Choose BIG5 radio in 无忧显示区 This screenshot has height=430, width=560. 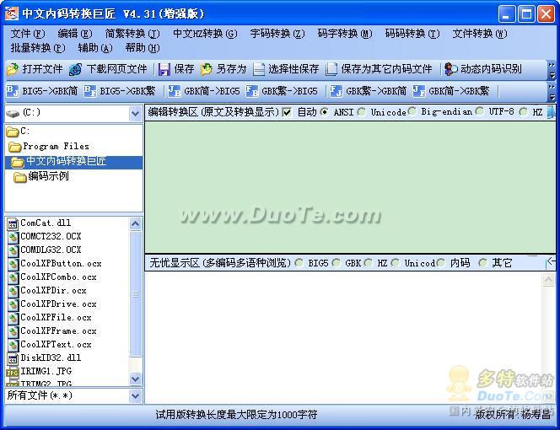tap(299, 263)
